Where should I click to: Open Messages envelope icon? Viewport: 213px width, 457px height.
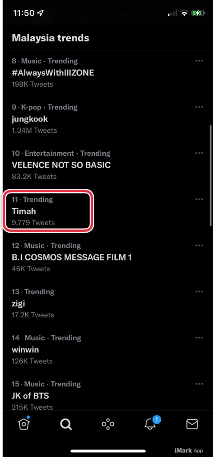pyautogui.click(x=192, y=424)
